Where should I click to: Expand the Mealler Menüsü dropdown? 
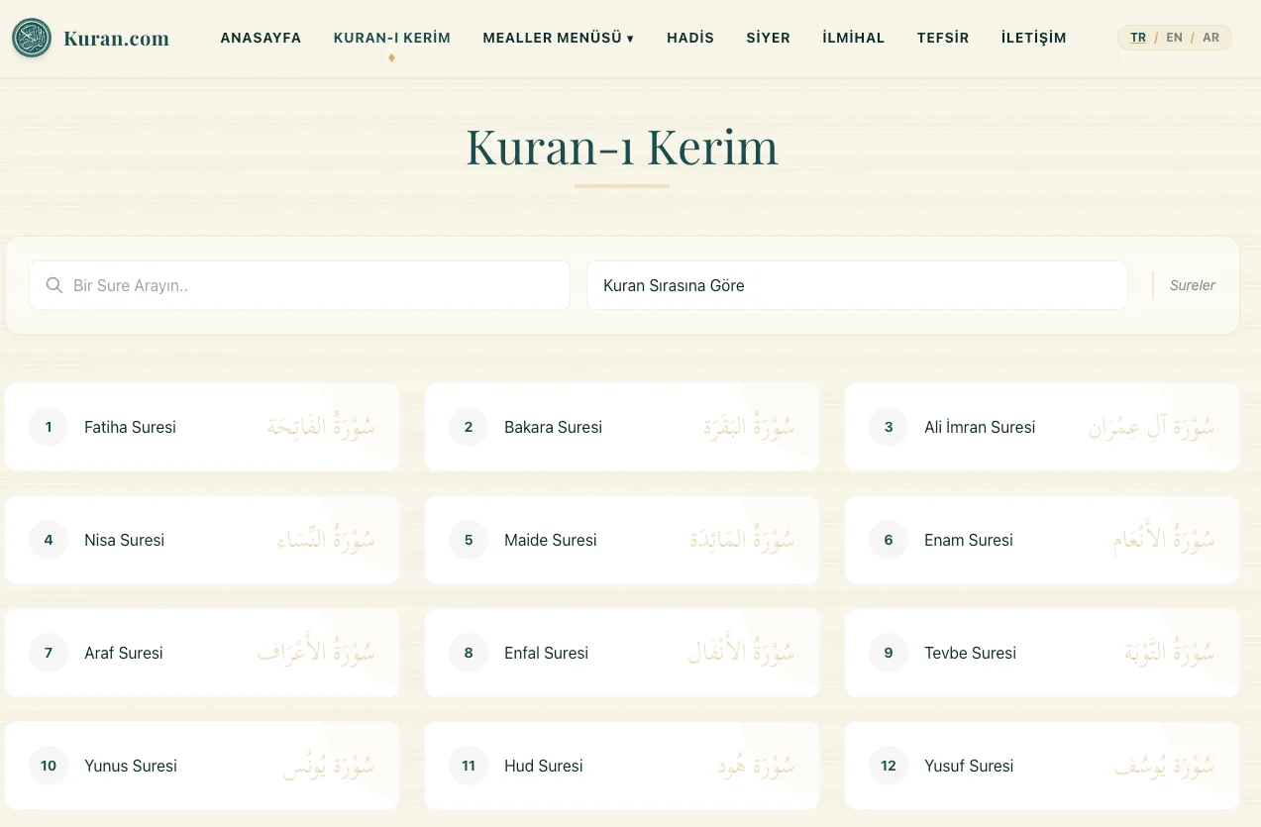tap(559, 38)
